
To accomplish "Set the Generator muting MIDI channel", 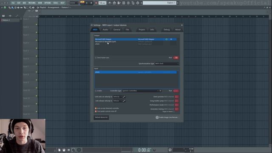I will click(x=177, y=109).
